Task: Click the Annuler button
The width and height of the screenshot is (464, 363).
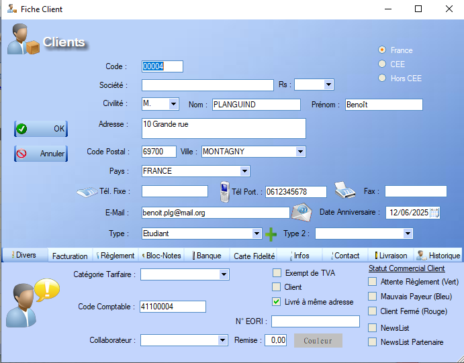Action: point(41,154)
